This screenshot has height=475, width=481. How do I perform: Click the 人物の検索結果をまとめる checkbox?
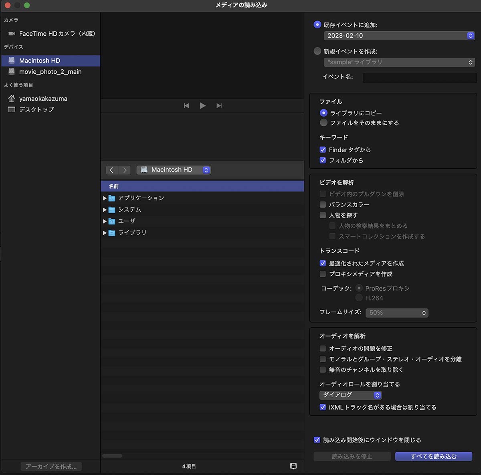point(332,226)
